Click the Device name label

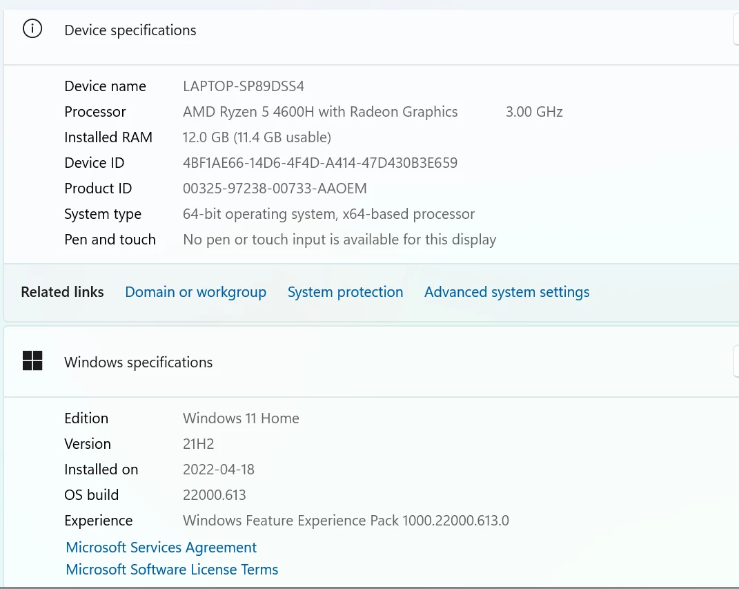(105, 86)
